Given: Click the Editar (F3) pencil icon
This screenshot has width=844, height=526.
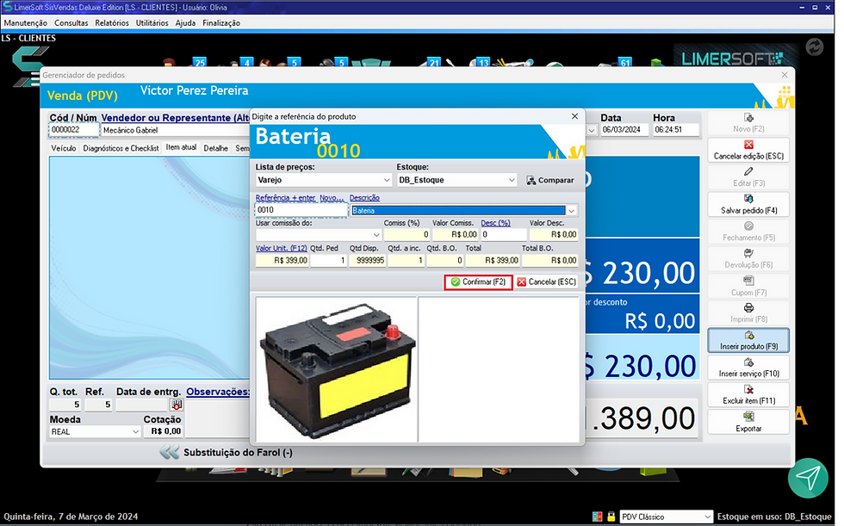Looking at the screenshot, I should (748, 172).
